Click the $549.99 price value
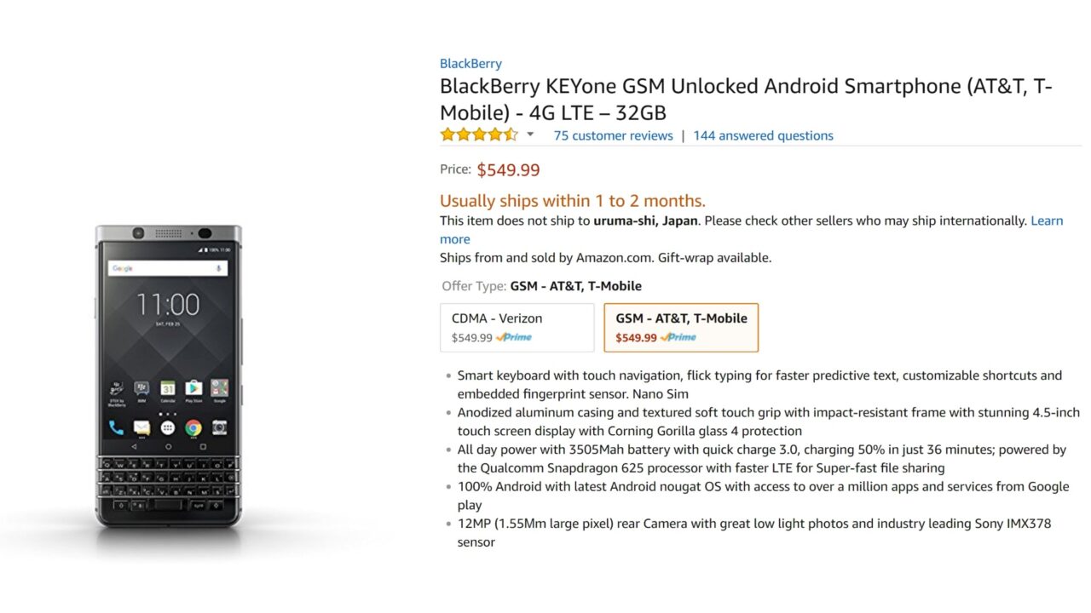 pyautogui.click(x=508, y=169)
